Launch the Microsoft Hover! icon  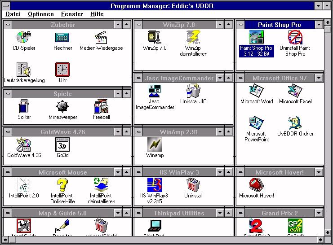[x=257, y=185]
